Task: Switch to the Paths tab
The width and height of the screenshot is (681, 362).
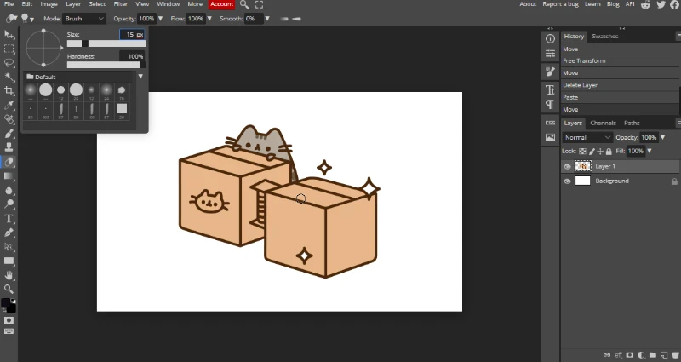Action: pyautogui.click(x=632, y=123)
